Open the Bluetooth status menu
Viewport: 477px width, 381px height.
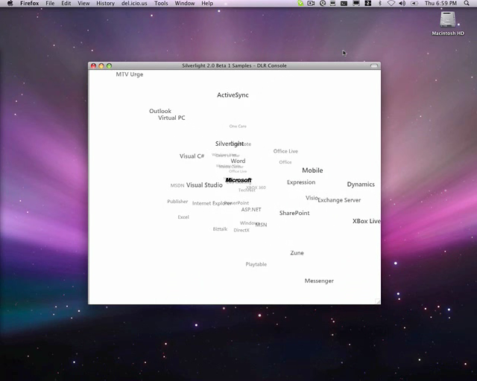click(379, 3)
